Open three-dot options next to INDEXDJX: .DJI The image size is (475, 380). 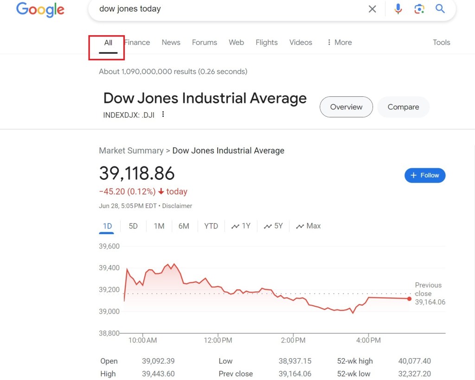(x=163, y=114)
